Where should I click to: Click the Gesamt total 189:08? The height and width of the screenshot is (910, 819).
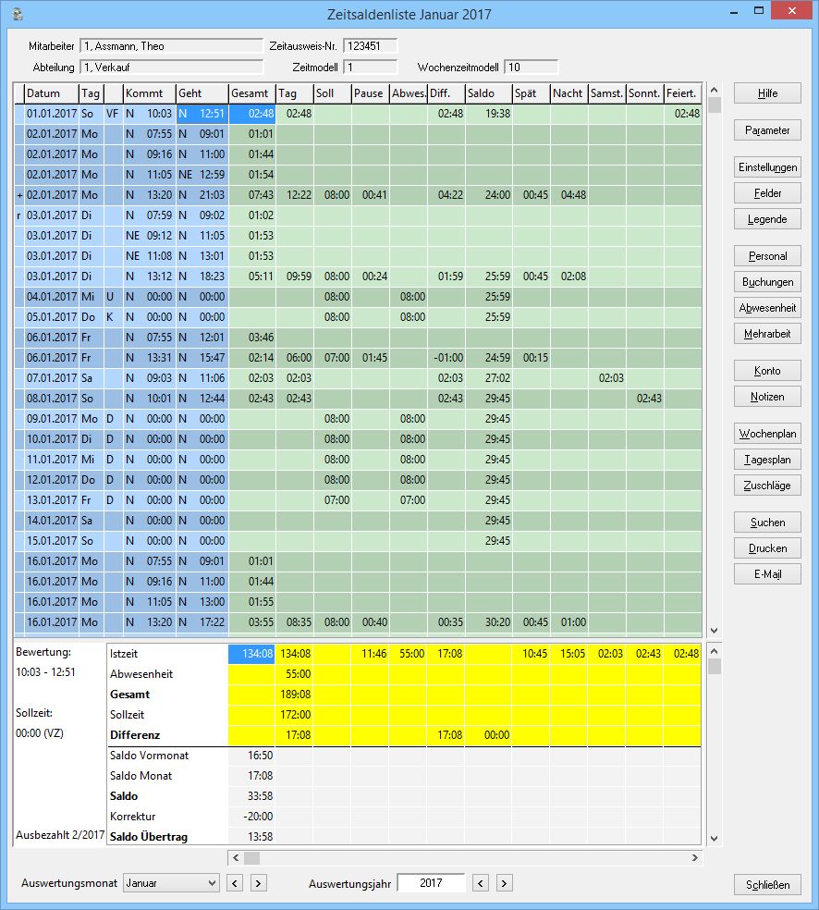(x=295, y=695)
